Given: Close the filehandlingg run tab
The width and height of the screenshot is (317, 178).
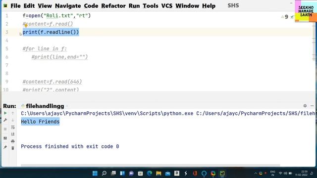Looking at the screenshot, I should (67, 106).
